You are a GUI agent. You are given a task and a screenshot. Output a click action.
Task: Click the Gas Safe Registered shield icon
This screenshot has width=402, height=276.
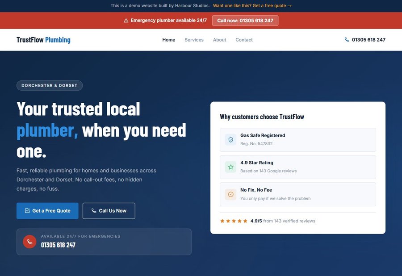tap(230, 139)
